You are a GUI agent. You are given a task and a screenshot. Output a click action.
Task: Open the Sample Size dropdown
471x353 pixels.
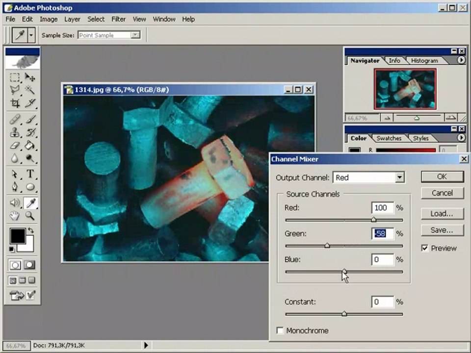[x=135, y=35]
